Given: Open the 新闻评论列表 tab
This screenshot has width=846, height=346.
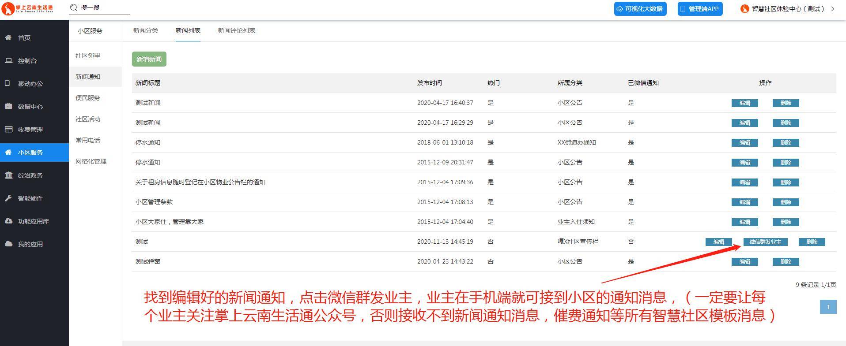Looking at the screenshot, I should click(x=236, y=30).
